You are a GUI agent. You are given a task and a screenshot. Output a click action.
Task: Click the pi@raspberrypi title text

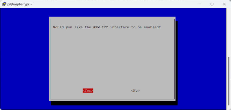tap(20, 4)
